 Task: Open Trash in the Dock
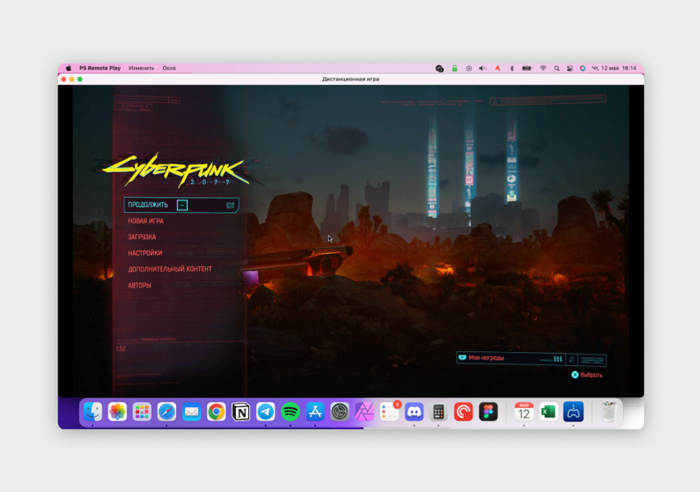(609, 412)
